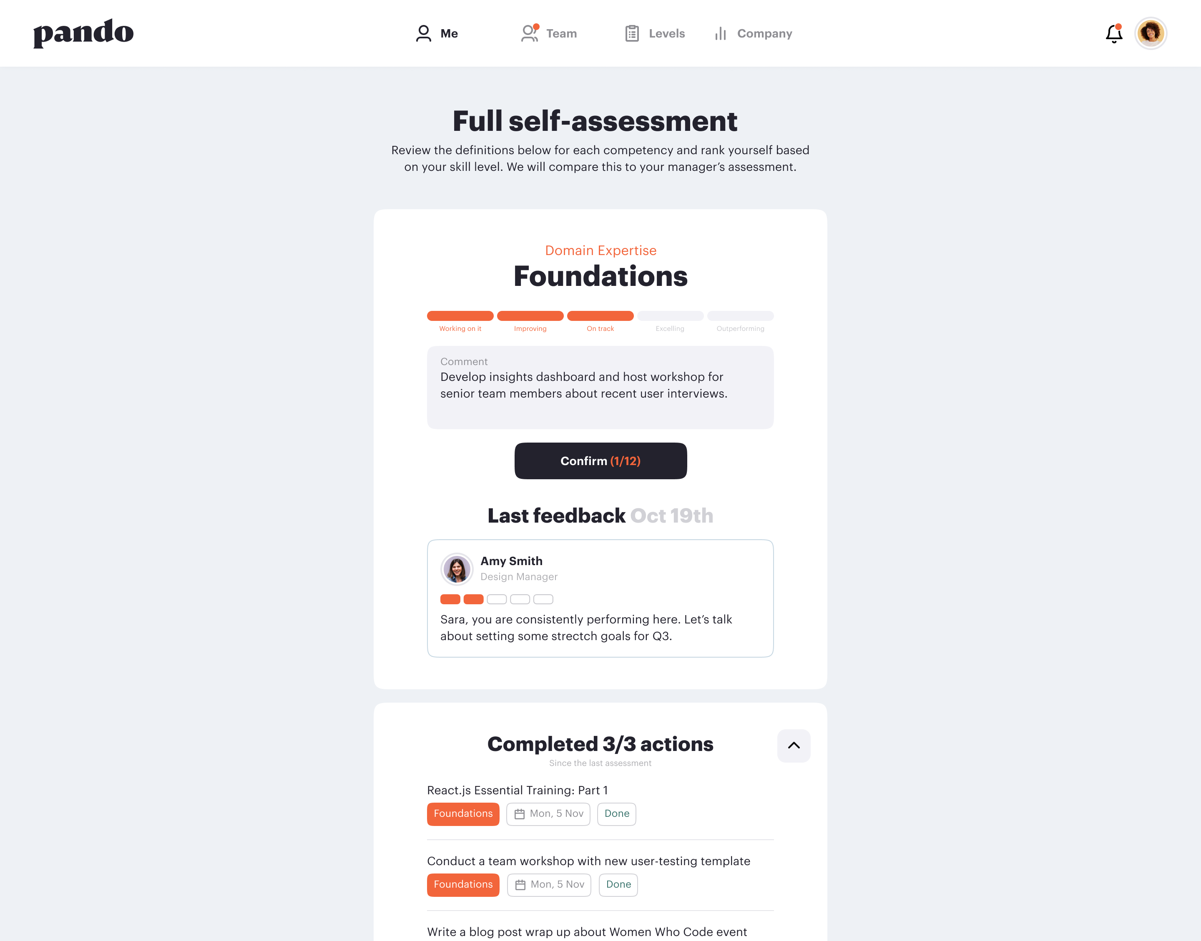
Task: Open the Done status for React.js training
Action: (x=616, y=814)
